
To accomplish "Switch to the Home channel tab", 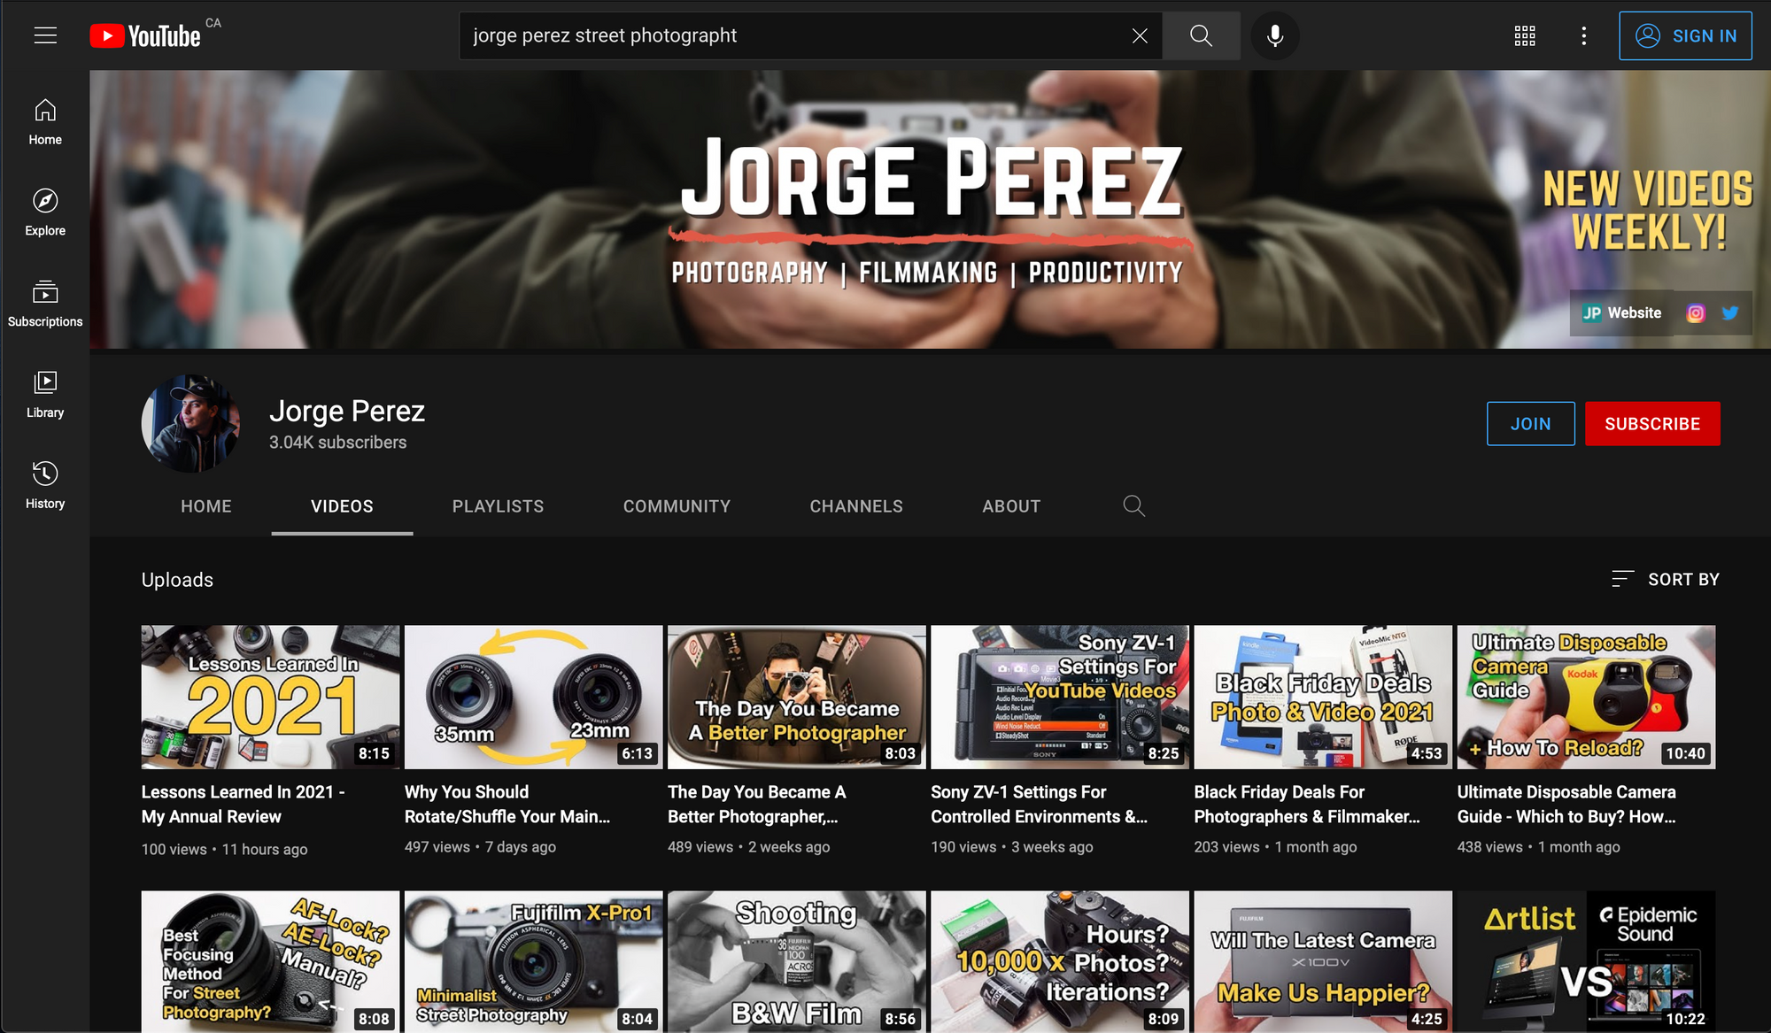I will [x=206, y=506].
